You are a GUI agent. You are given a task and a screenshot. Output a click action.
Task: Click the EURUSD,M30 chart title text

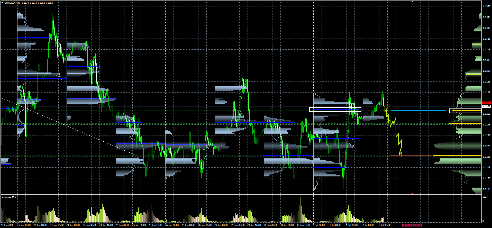[13, 3]
